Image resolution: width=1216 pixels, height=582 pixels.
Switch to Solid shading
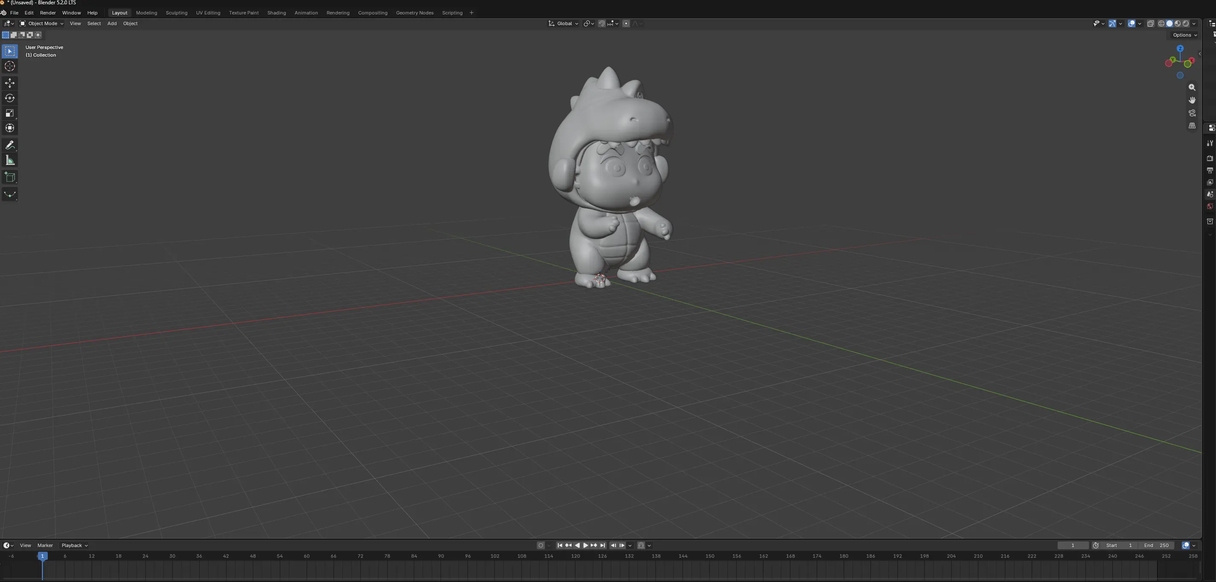1169,23
